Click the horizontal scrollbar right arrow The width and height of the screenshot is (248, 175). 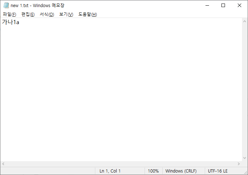click(239, 164)
